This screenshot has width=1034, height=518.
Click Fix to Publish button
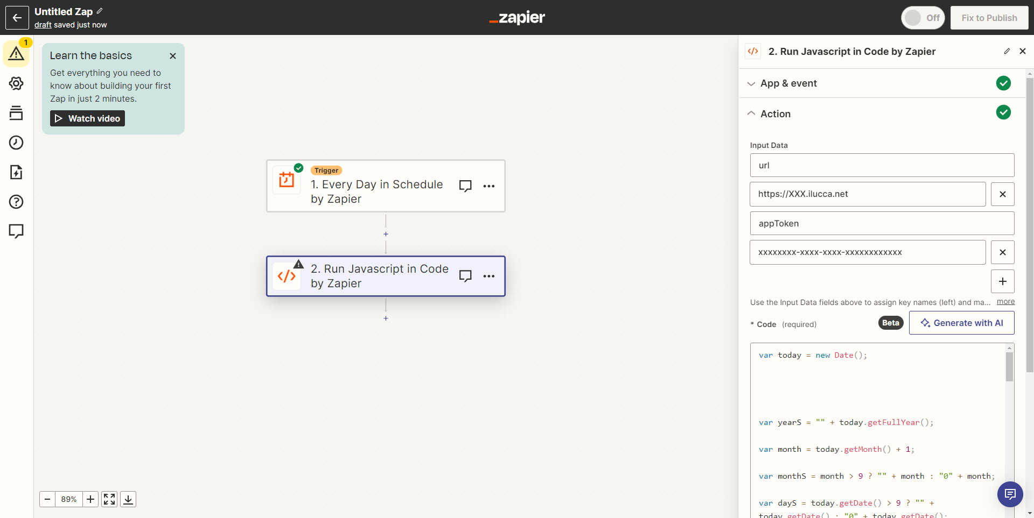(989, 18)
